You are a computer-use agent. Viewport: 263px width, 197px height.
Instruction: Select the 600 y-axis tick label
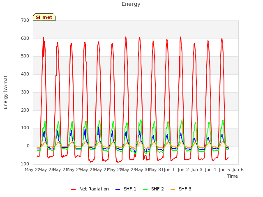coord(25,38)
